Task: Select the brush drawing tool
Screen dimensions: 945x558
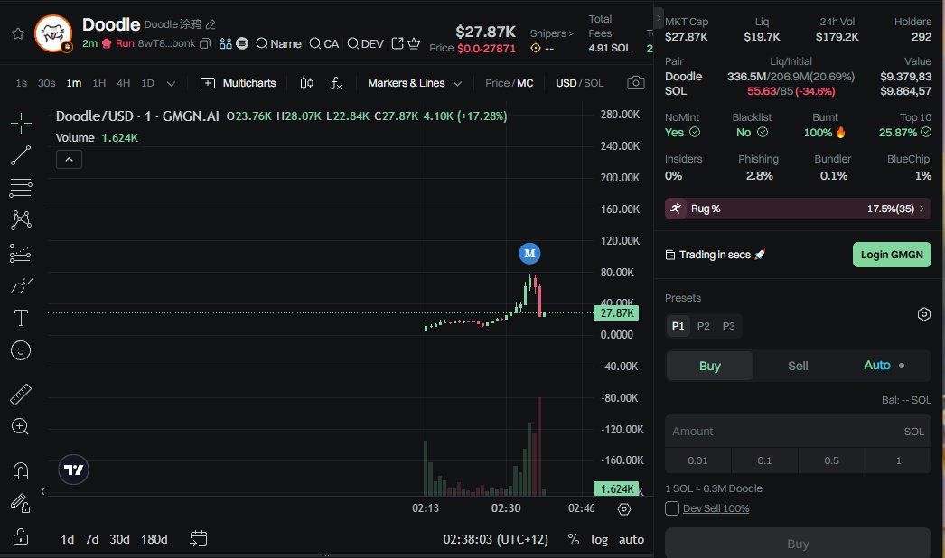Action: click(x=21, y=285)
